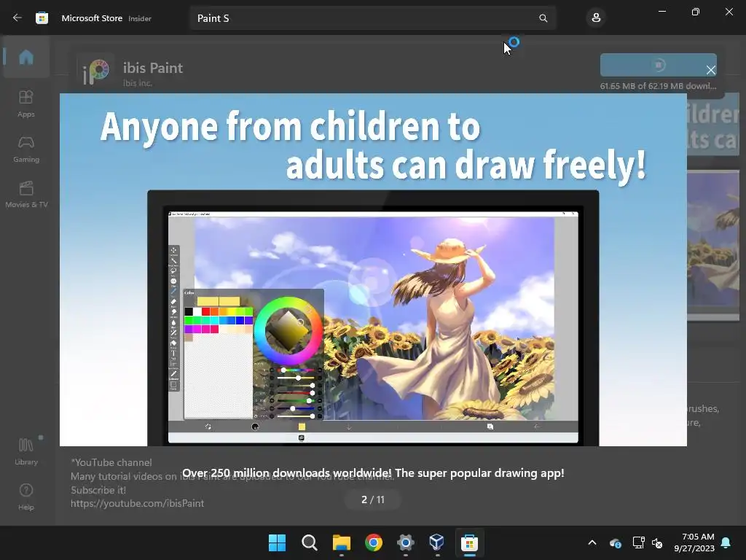Open Gaming section in the sidebar
Screen dimensions: 746x560
[26, 149]
